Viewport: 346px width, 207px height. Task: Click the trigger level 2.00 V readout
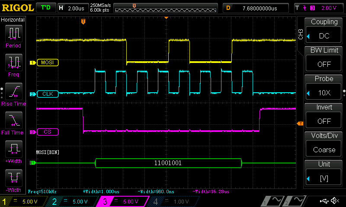[x=329, y=8]
